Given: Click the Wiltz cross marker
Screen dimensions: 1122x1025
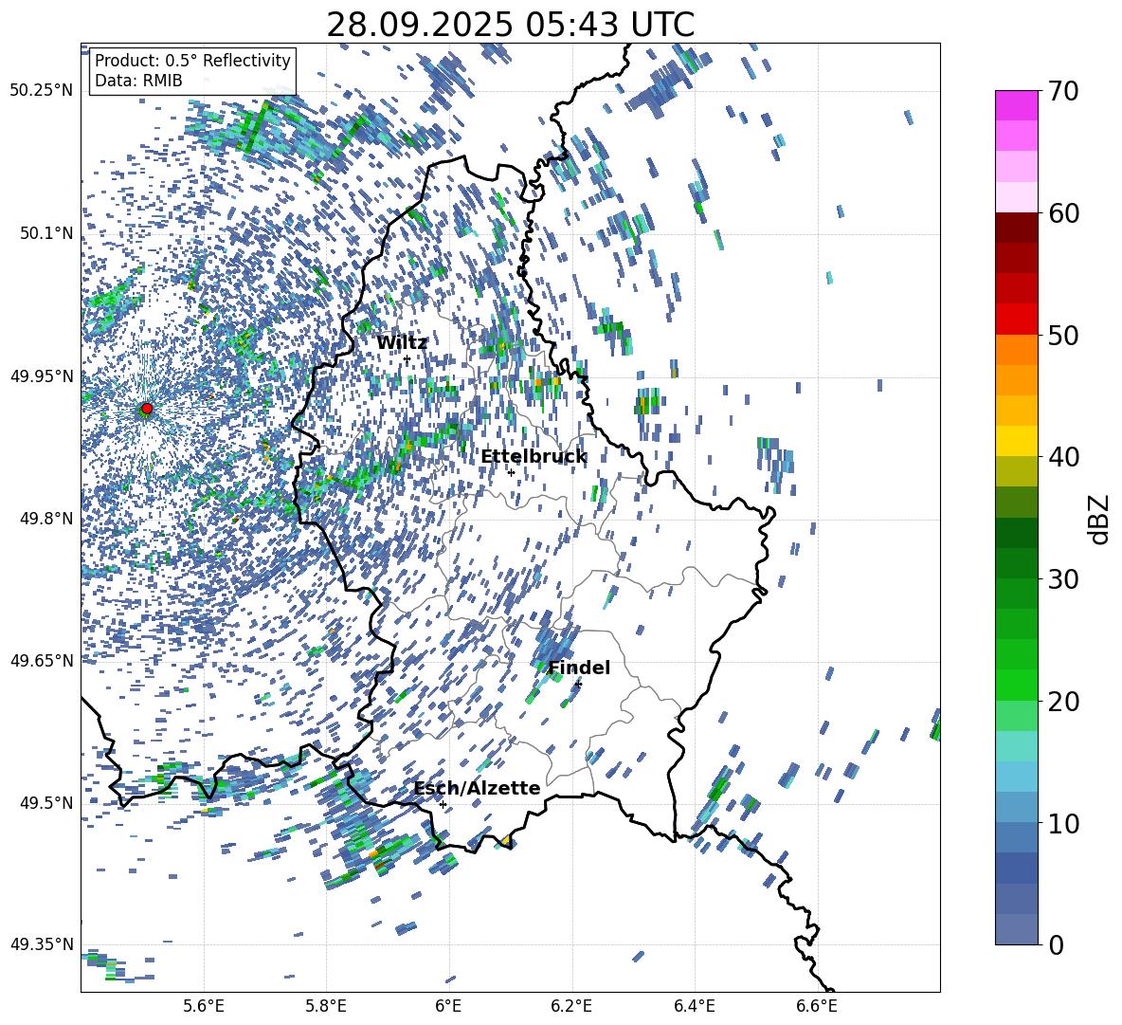Looking at the screenshot, I should coord(407,359).
